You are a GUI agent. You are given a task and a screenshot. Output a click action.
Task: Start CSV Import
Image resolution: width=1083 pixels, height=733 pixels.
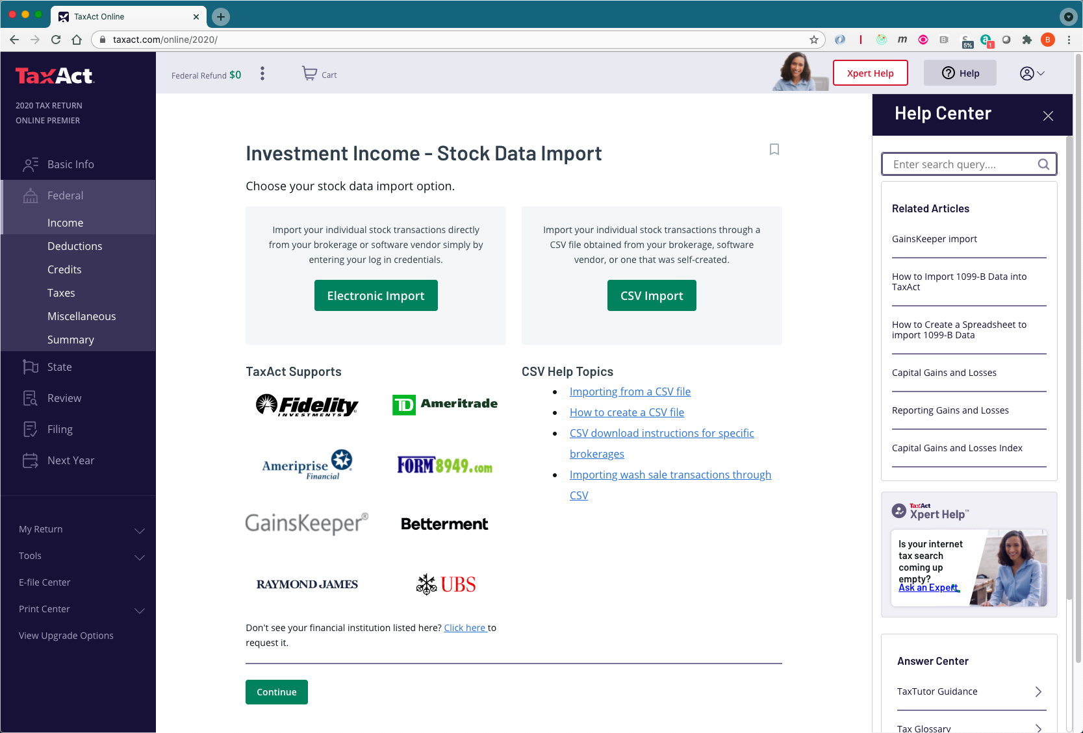point(652,295)
